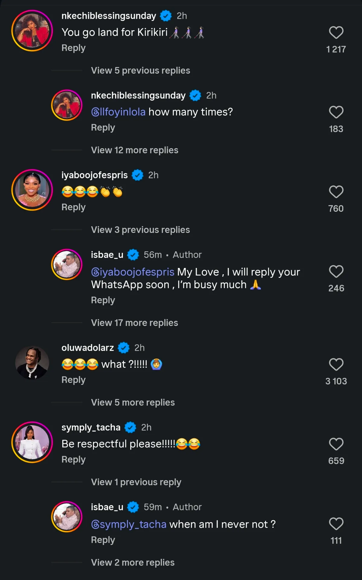362x580 pixels.
Task: Open symply_tacha's profile picture
Action: pyautogui.click(x=32, y=442)
